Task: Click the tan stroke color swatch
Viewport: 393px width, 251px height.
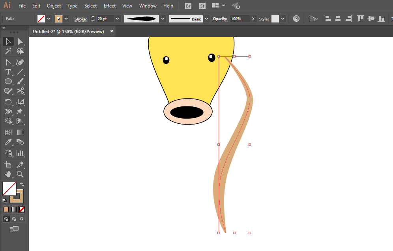Action: pos(59,19)
